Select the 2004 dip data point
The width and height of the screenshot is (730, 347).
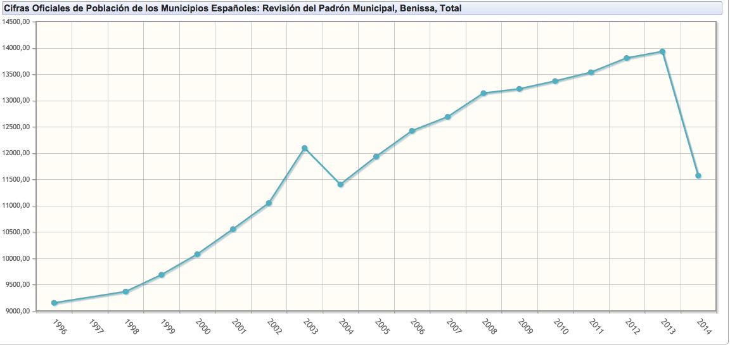coord(340,184)
